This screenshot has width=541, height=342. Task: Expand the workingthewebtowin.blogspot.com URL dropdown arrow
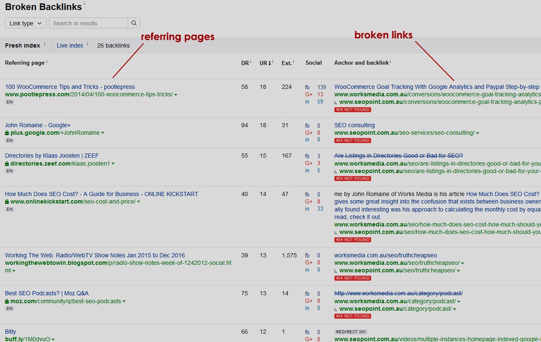(x=14, y=271)
